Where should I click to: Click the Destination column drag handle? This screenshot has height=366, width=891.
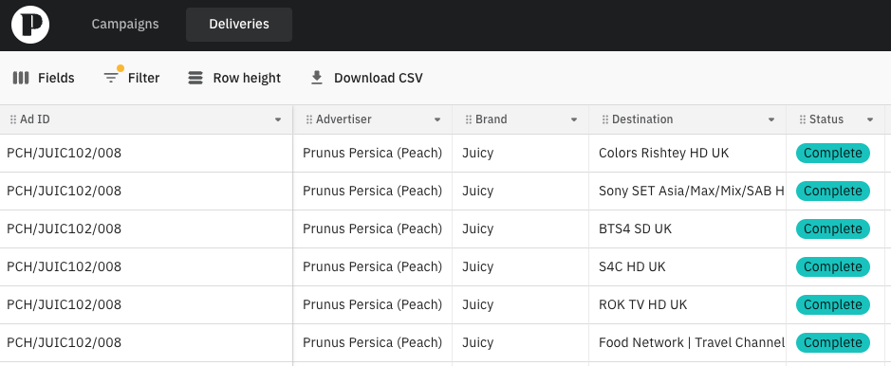tap(605, 119)
